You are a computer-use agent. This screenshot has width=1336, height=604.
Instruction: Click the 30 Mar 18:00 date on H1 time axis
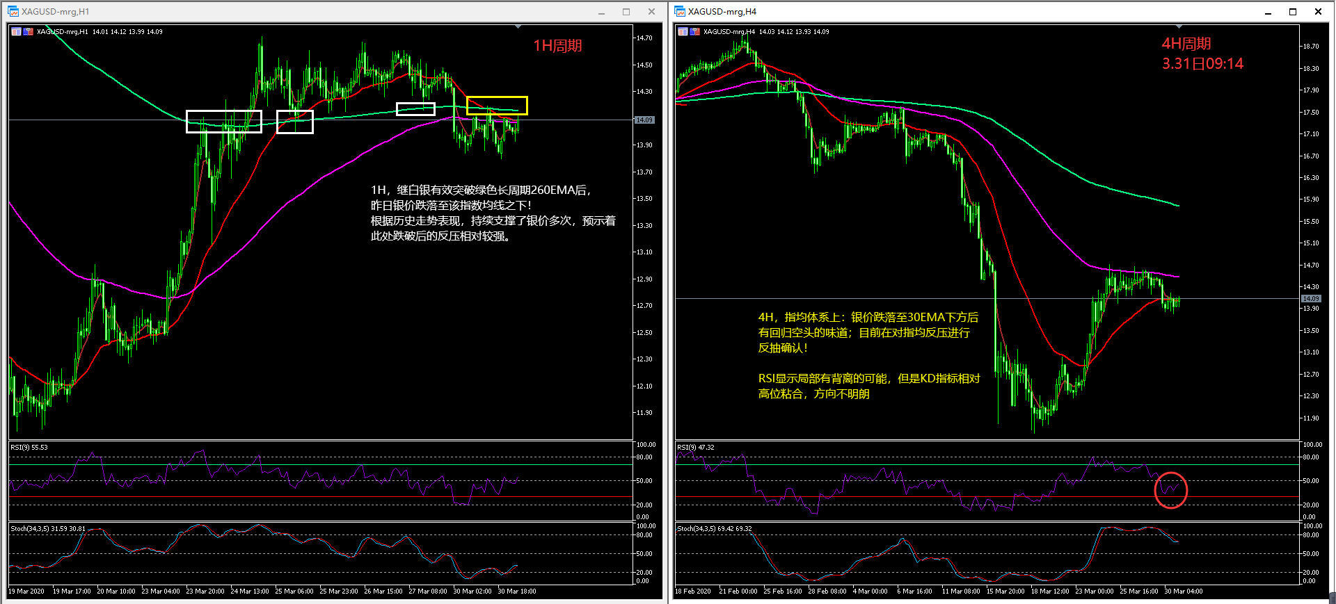(x=517, y=591)
